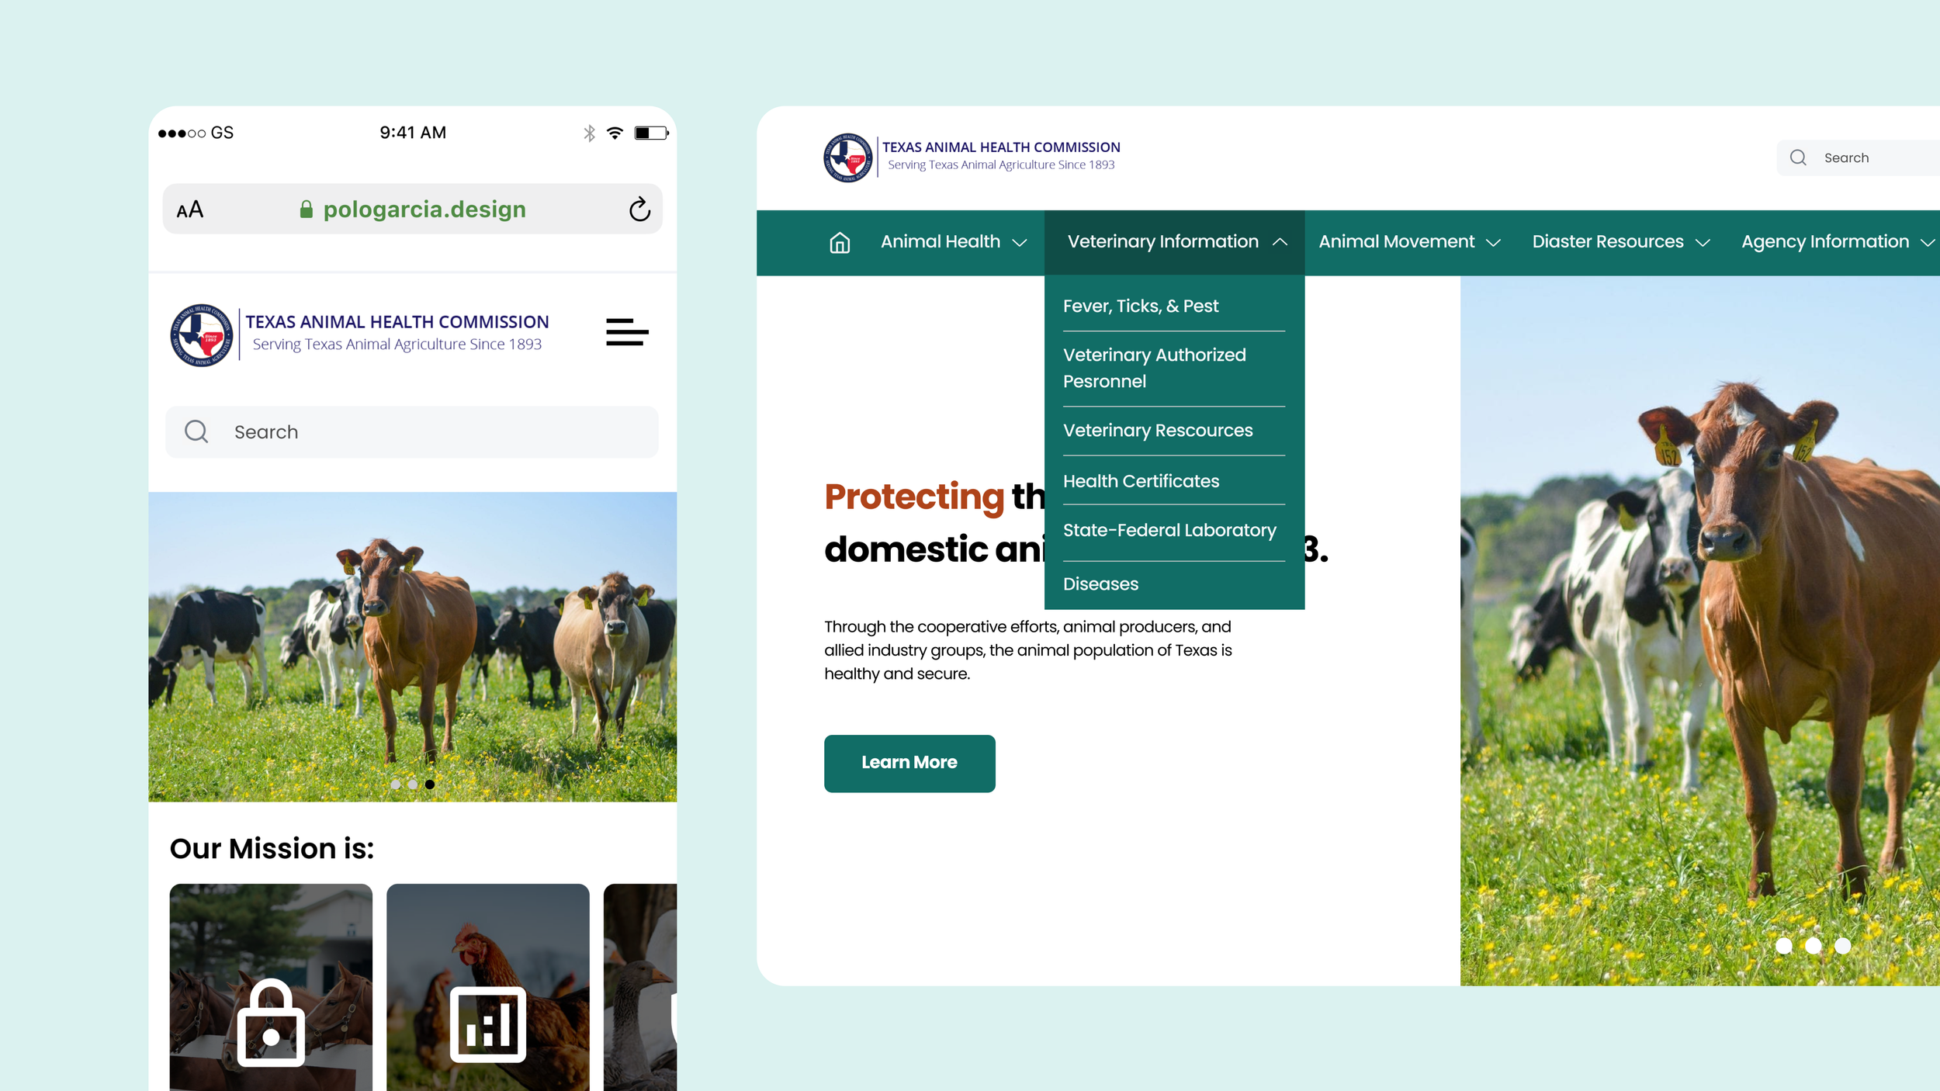Tap the AA text size control
The image size is (1940, 1091).
pyautogui.click(x=190, y=210)
